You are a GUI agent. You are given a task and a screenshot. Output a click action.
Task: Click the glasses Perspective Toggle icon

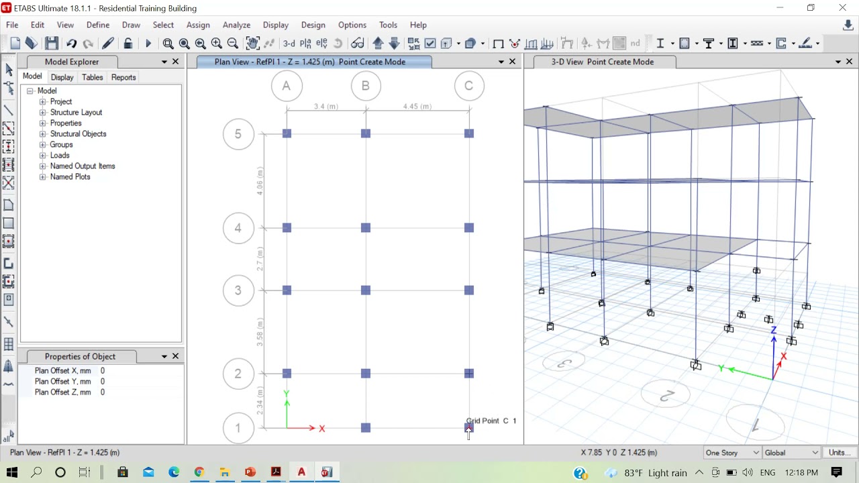(x=358, y=44)
